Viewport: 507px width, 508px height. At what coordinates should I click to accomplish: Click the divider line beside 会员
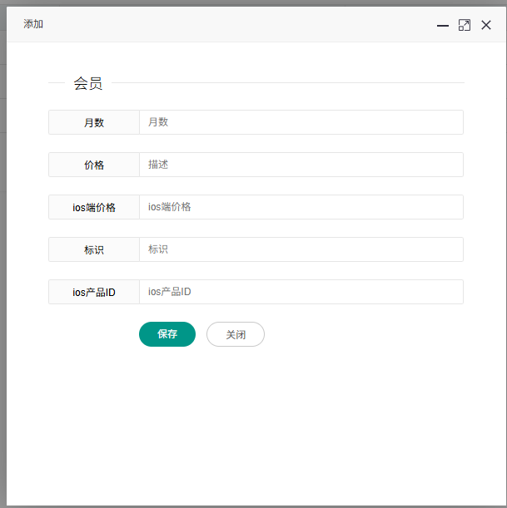pos(287,83)
